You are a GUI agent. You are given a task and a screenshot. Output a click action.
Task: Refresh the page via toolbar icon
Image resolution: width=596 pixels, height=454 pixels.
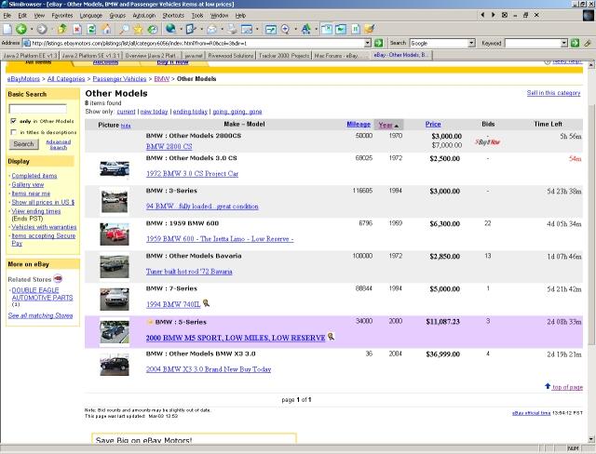pyautogui.click(x=91, y=29)
